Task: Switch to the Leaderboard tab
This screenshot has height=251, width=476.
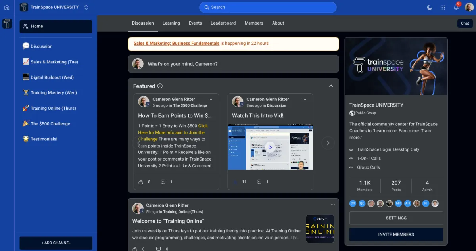Action: coord(223,23)
